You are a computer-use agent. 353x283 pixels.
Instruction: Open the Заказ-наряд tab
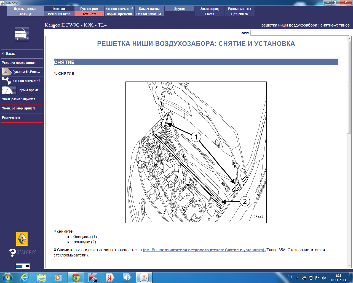pyautogui.click(x=210, y=9)
